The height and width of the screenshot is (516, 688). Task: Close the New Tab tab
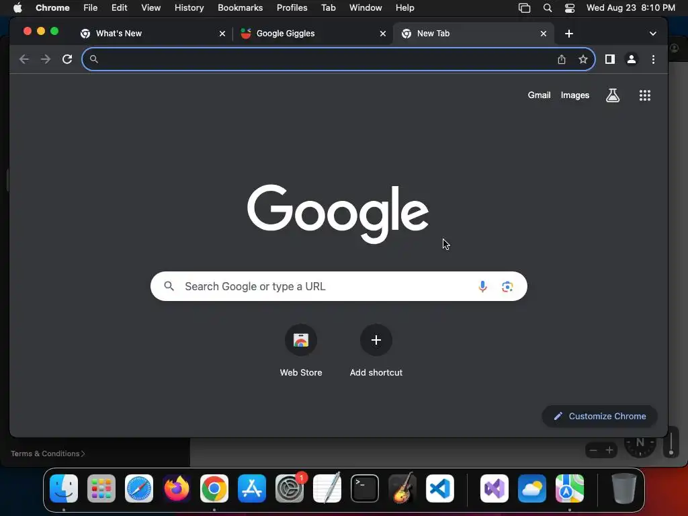543,34
